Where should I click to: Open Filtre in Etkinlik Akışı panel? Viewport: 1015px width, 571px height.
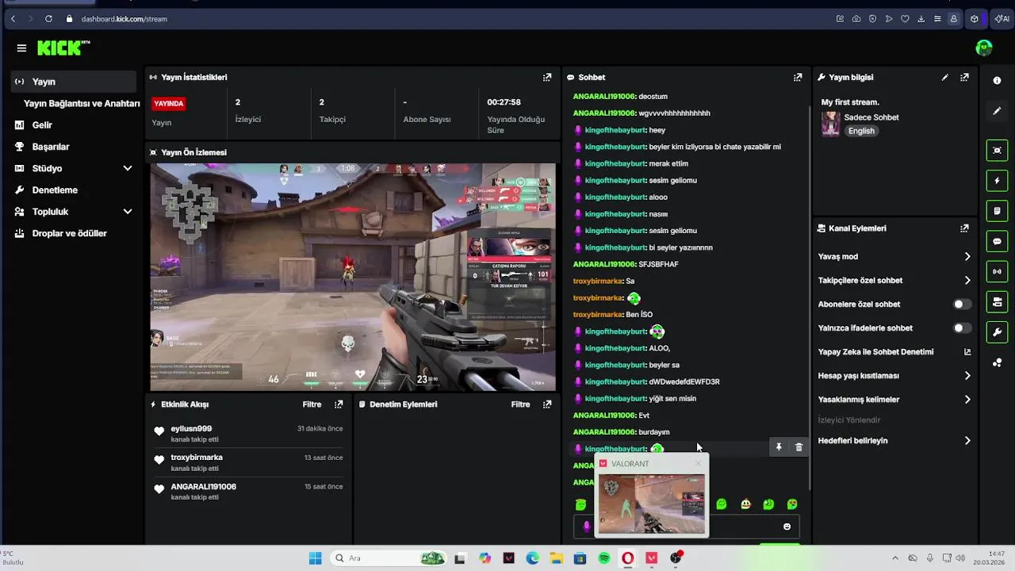tap(312, 404)
